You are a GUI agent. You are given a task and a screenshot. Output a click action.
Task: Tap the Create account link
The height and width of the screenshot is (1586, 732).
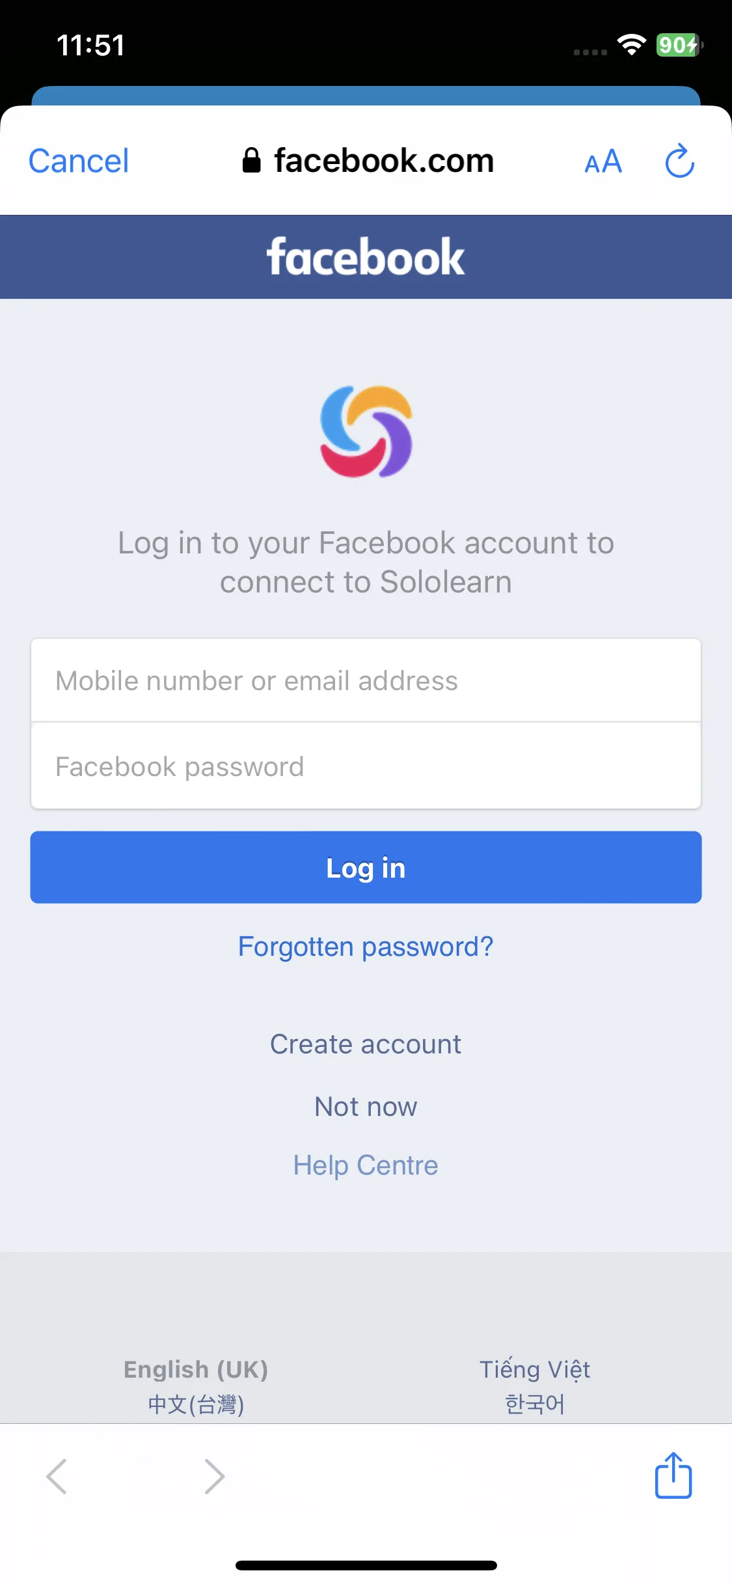coord(366,1044)
